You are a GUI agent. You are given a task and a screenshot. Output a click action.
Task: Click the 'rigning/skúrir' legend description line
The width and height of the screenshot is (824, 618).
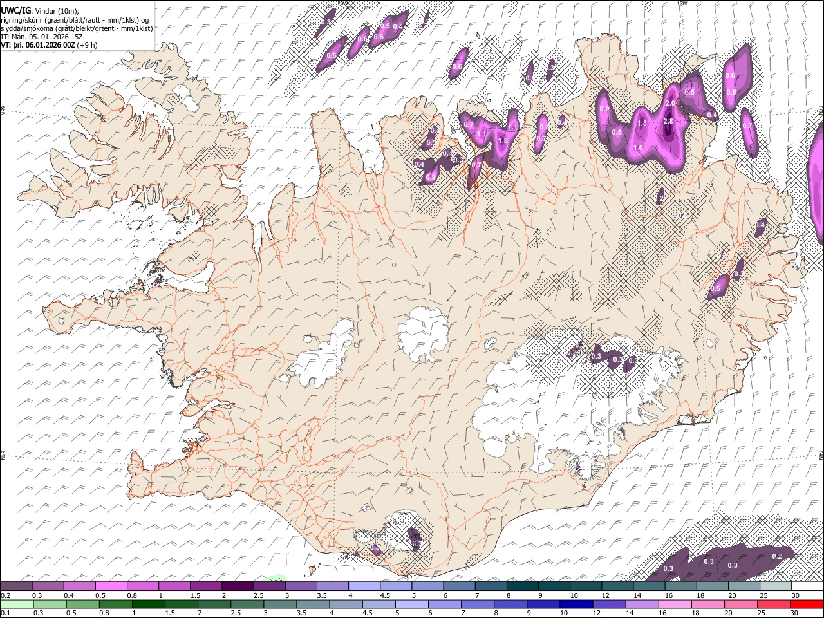click(x=75, y=19)
